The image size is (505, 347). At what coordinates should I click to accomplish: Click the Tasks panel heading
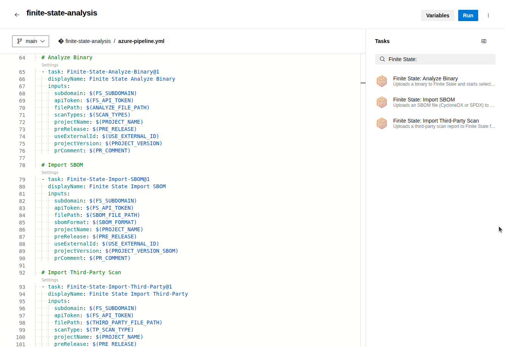coord(382,41)
